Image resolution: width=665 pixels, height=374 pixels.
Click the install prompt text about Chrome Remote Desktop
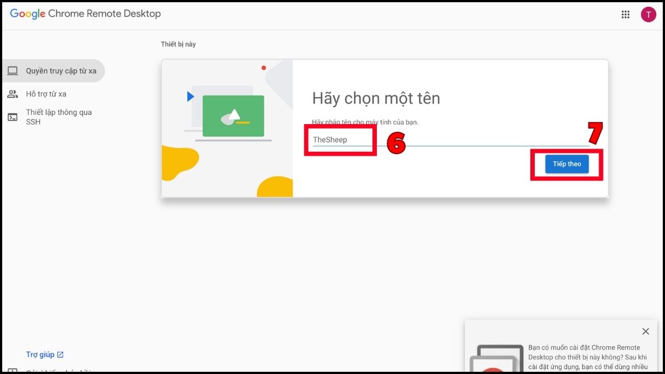[x=588, y=357]
